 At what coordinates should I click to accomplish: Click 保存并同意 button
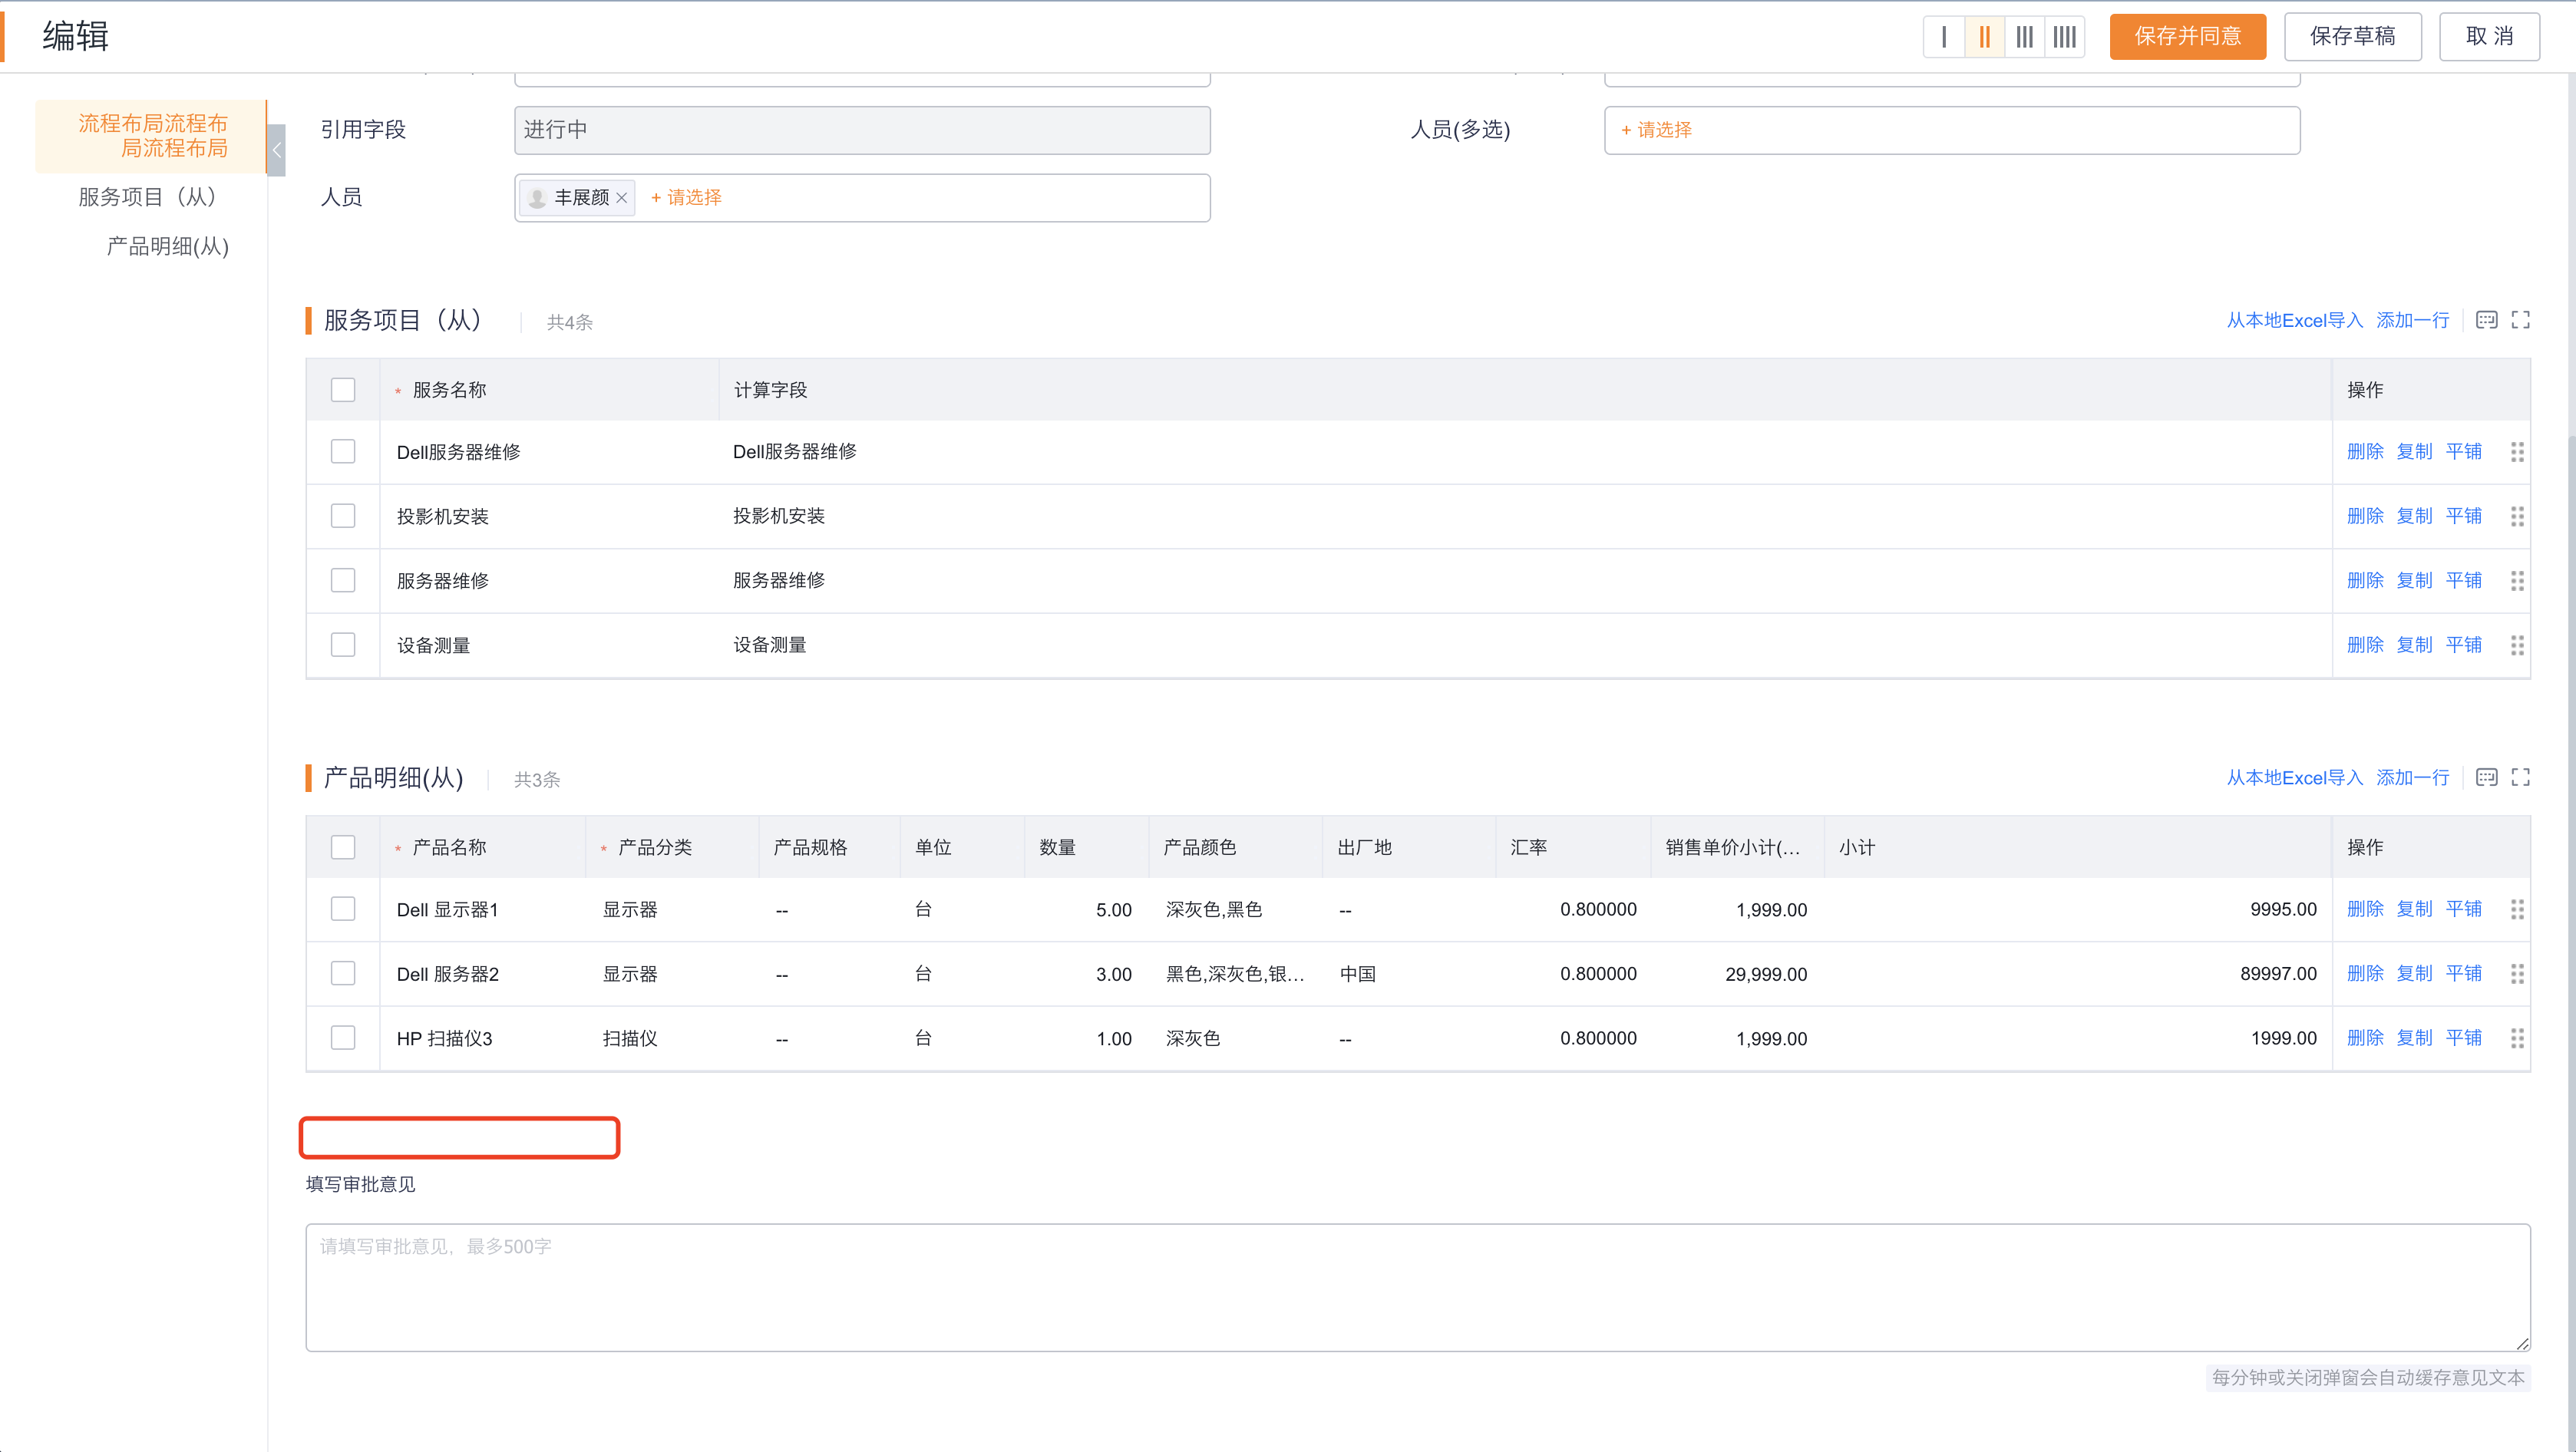click(x=2187, y=37)
